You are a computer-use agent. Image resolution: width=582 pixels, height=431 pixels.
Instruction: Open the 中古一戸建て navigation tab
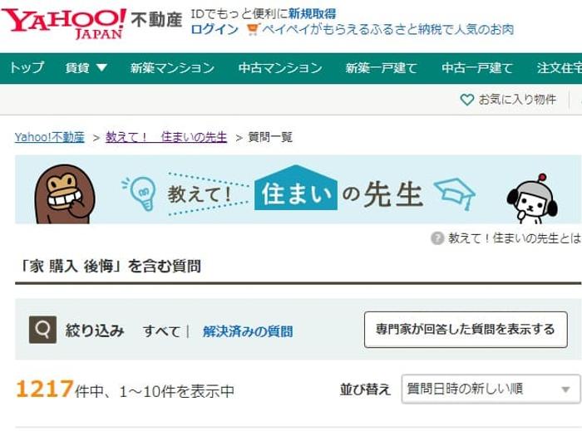tap(477, 68)
